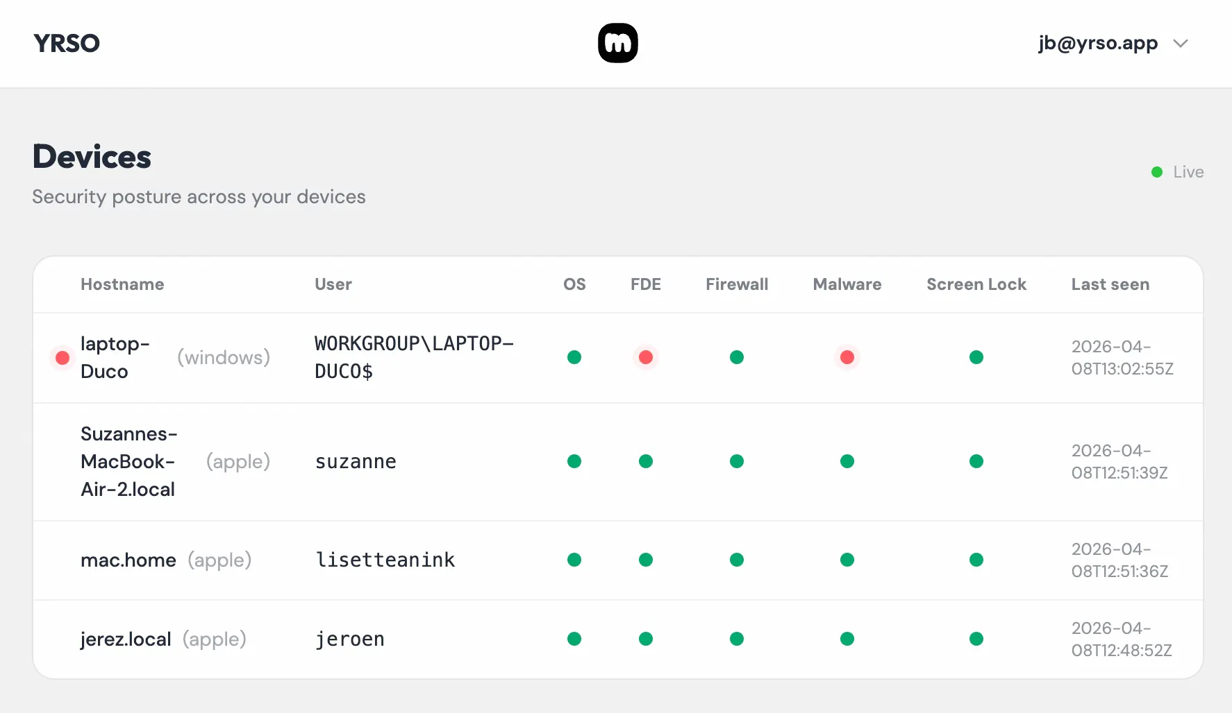This screenshot has width=1232, height=713.
Task: Select the mac.home hostname
Action: [x=128, y=560]
